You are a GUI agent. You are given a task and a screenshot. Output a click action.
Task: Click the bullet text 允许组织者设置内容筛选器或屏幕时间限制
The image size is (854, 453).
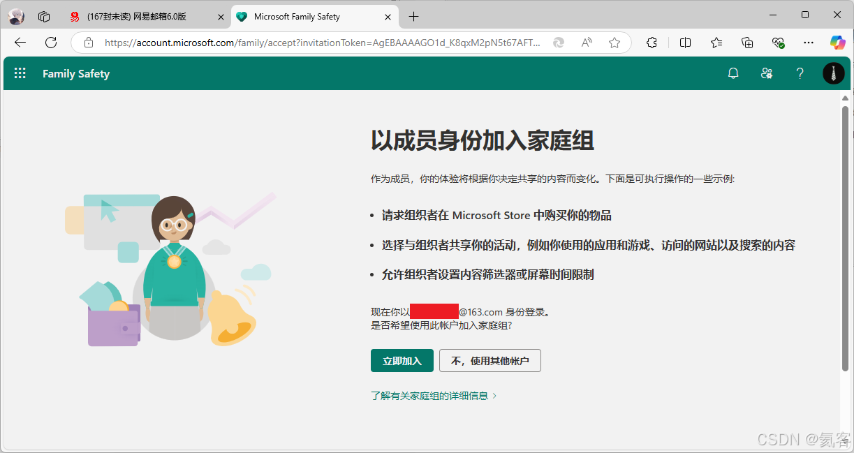[487, 275]
